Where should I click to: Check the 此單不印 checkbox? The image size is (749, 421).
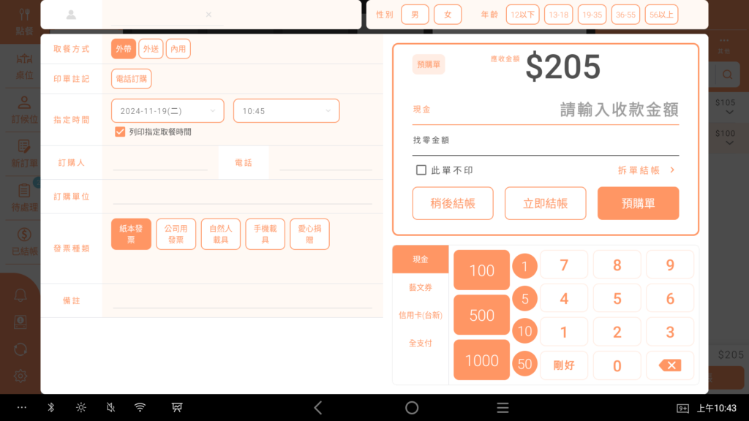421,170
